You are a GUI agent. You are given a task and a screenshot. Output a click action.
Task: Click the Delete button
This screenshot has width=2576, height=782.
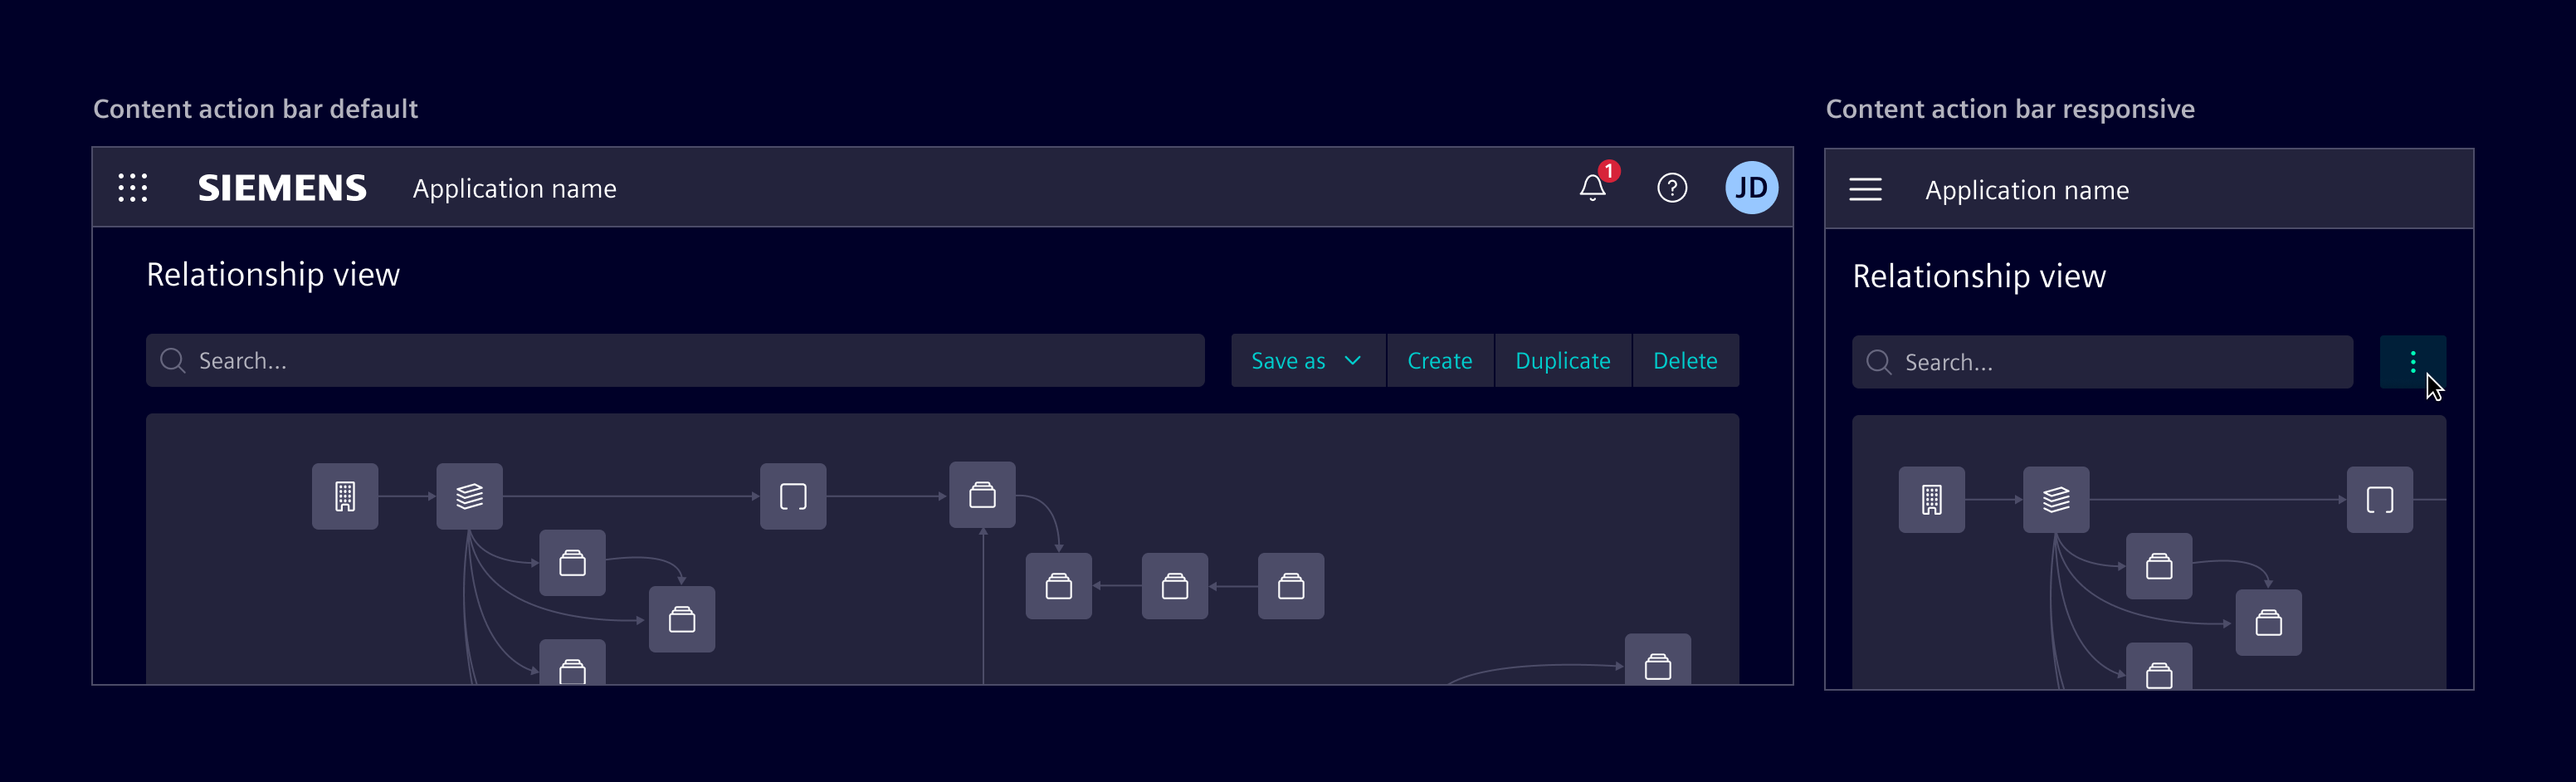[1685, 360]
